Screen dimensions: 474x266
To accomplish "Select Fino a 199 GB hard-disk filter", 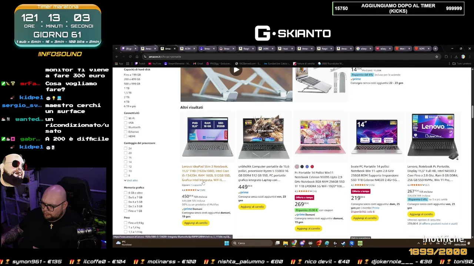I will point(132,75).
